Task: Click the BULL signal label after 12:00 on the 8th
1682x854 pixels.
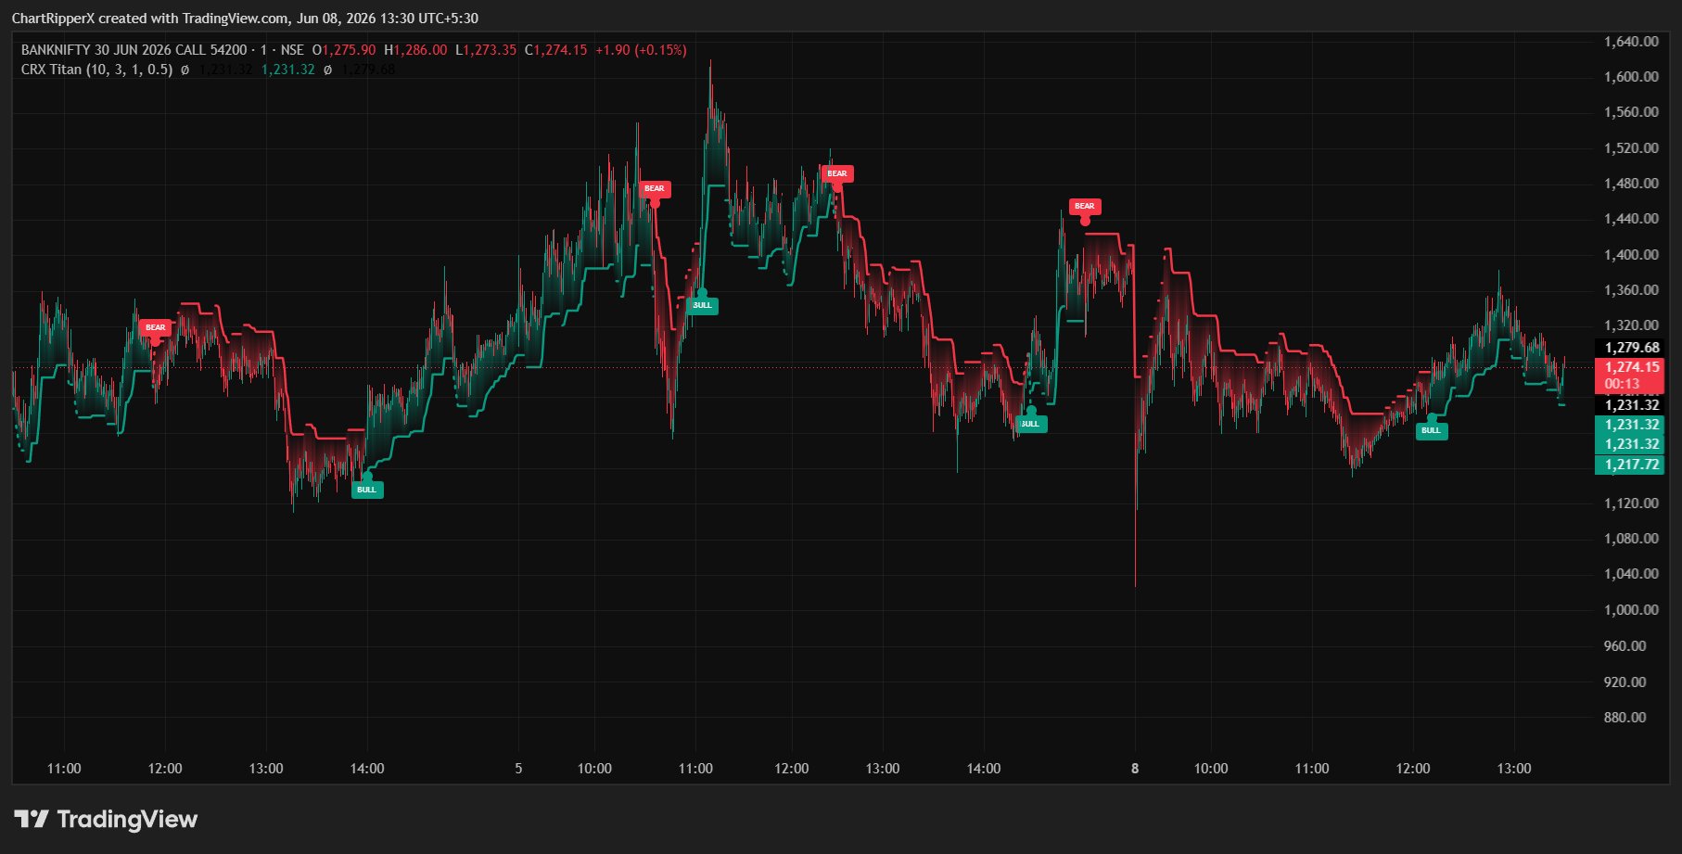Action: [x=1432, y=430]
